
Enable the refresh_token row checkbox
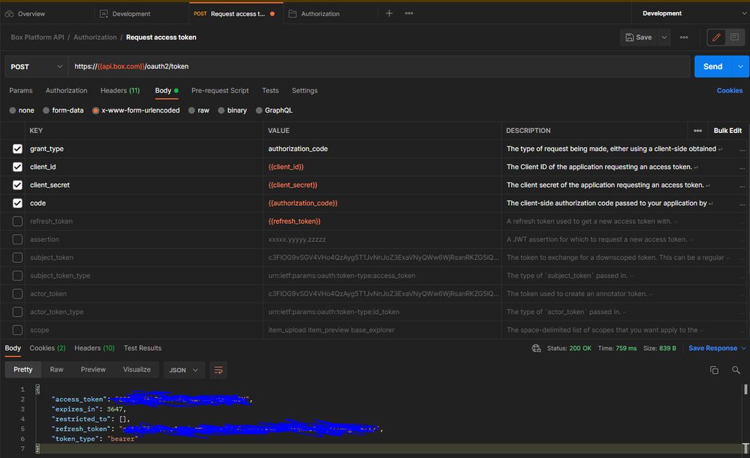[17, 221]
